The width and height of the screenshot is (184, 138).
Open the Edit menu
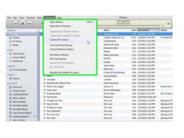(x=15, y=18)
